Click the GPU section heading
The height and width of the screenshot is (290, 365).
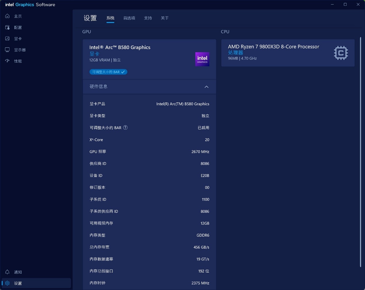(87, 32)
